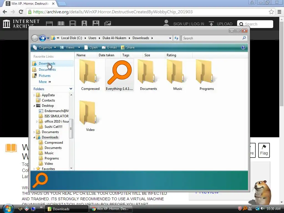Collapse the Downloads tree node

[34, 137]
